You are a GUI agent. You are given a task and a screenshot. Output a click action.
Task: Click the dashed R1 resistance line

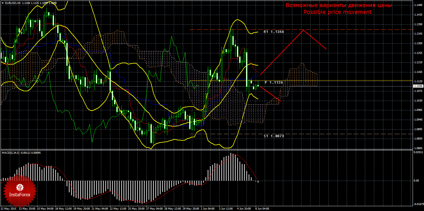pos(301,29)
